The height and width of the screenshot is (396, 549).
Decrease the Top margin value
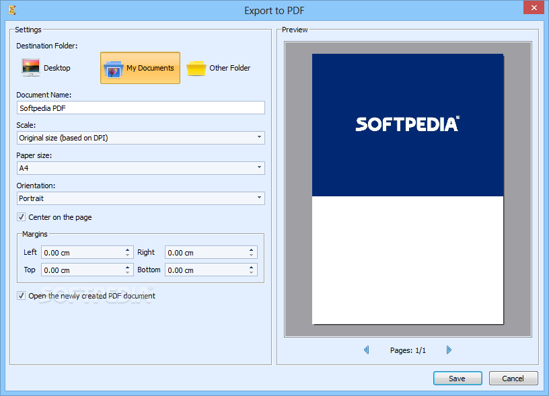(127, 272)
